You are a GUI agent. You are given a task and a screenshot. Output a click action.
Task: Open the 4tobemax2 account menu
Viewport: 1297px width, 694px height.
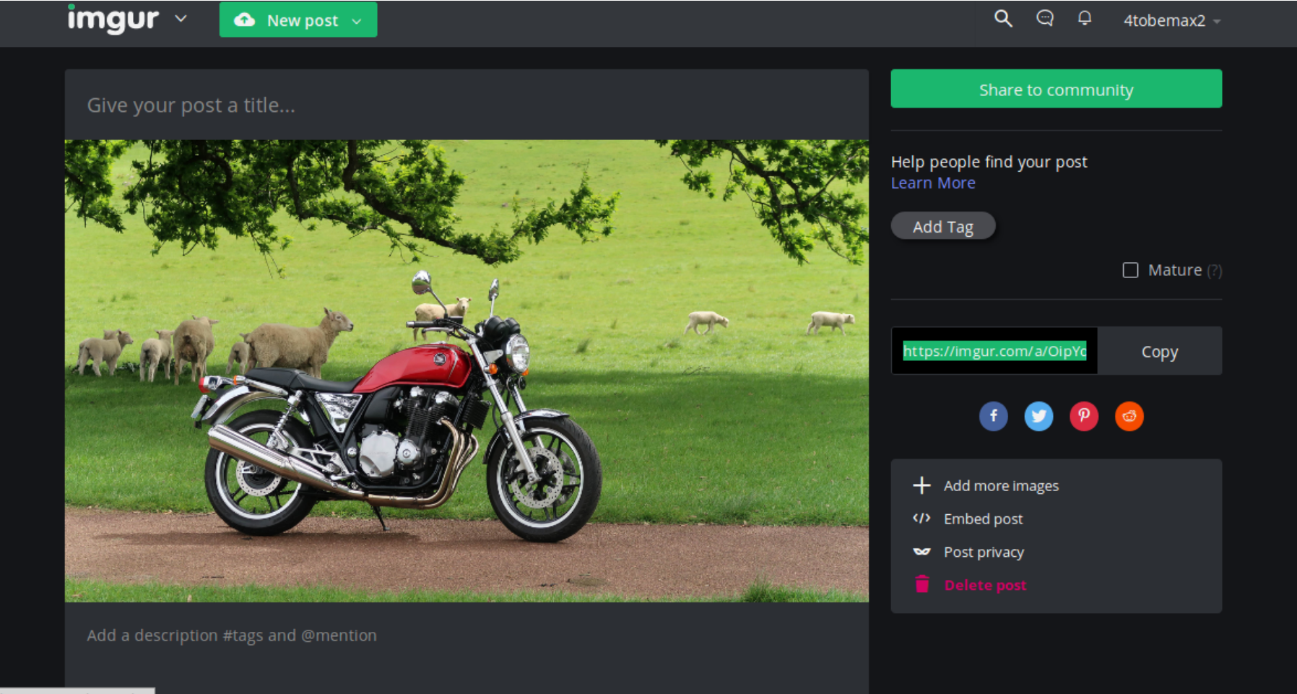coord(1171,20)
